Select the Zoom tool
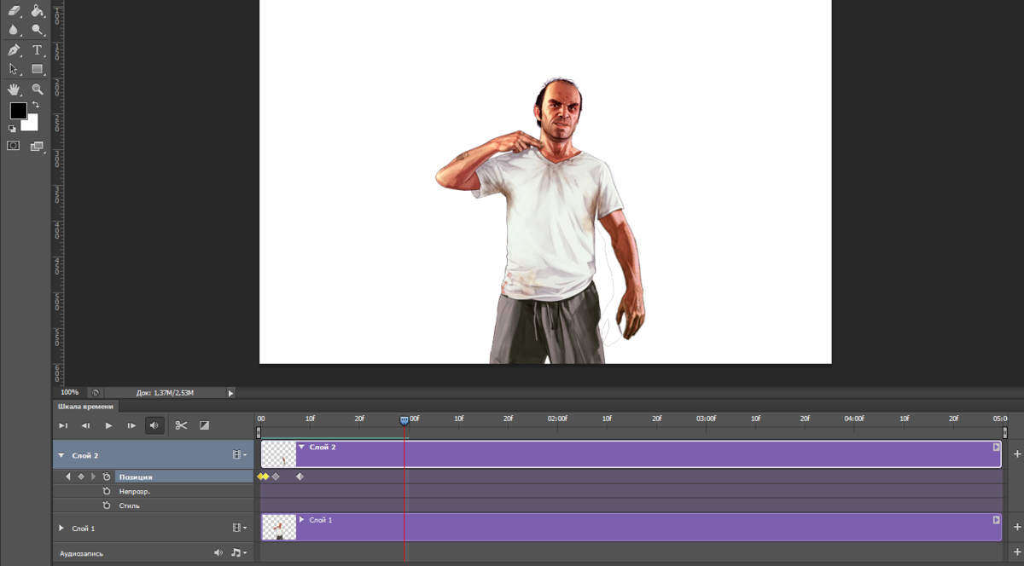 [38, 89]
